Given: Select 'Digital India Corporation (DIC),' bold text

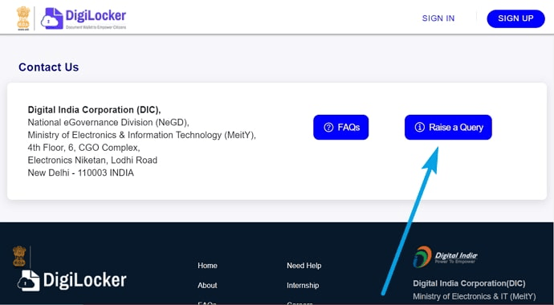Looking at the screenshot, I should pyautogui.click(x=94, y=110).
